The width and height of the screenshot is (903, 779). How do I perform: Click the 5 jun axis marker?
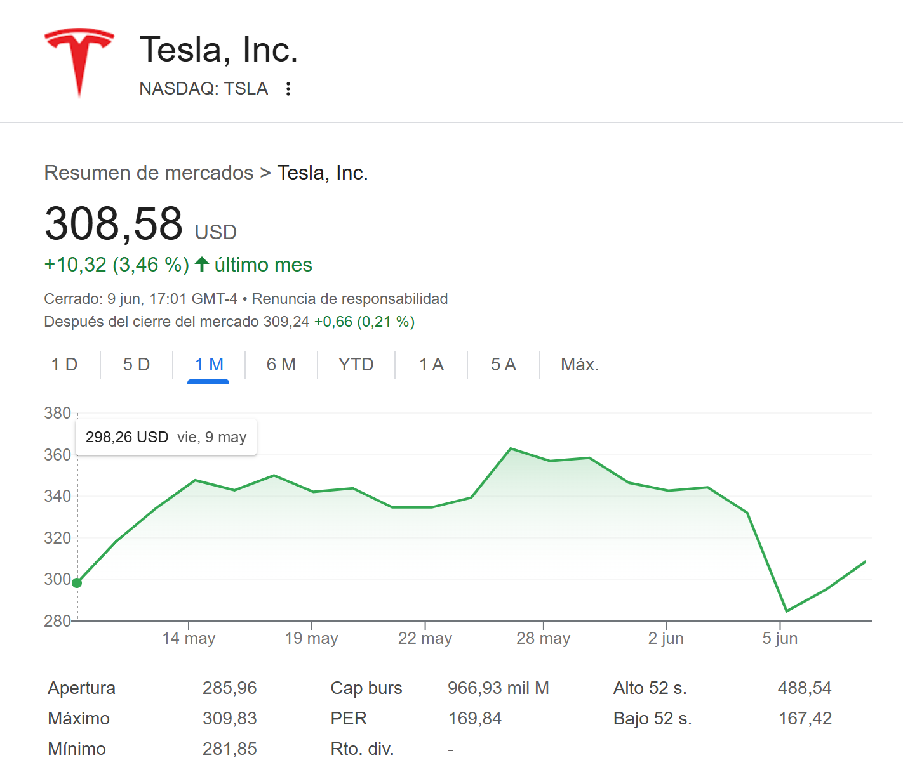(x=780, y=638)
